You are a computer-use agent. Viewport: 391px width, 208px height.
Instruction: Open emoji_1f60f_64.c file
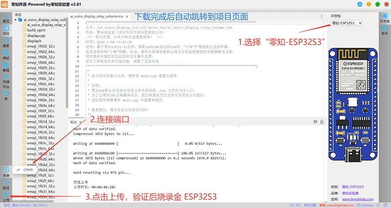point(41,116)
